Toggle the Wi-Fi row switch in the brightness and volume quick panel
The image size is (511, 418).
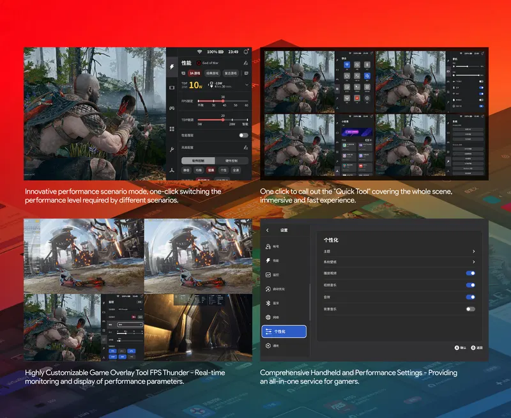[481, 93]
